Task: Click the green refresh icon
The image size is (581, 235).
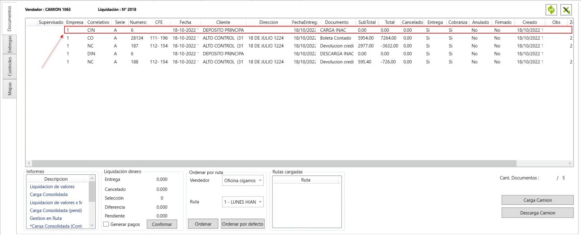Action: (552, 9)
